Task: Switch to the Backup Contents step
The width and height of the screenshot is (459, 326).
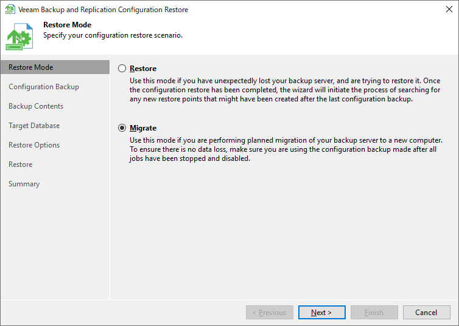Action: pyautogui.click(x=36, y=106)
